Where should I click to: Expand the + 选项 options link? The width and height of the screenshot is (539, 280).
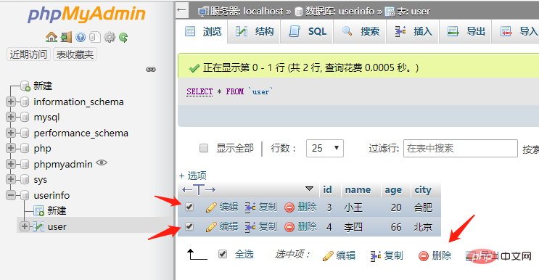click(x=193, y=176)
